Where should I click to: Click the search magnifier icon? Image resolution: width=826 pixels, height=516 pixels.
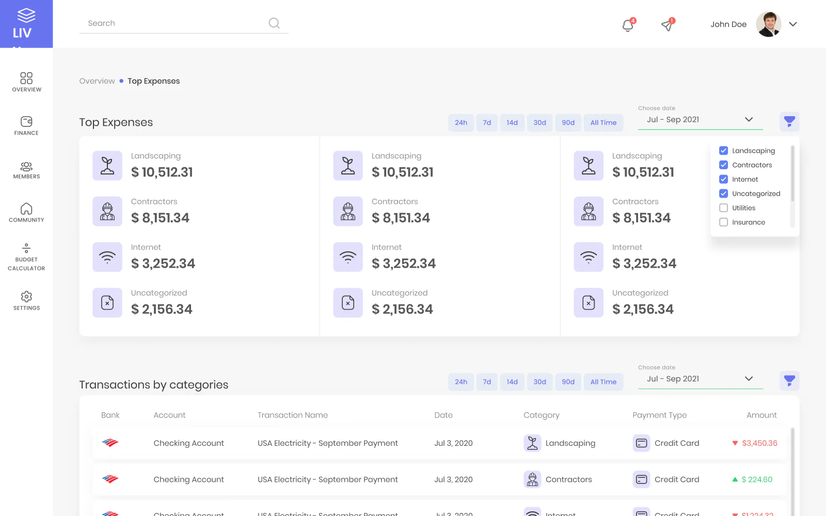point(274,23)
